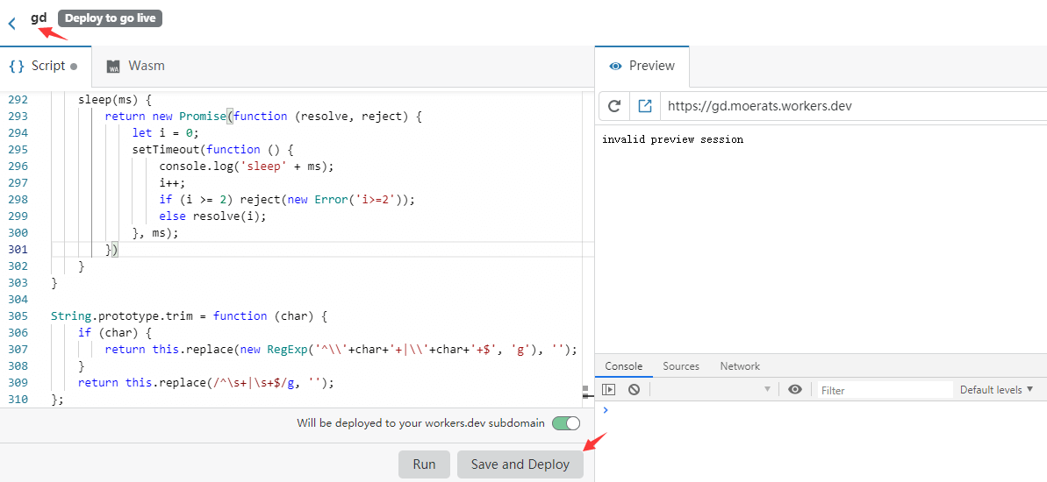
Task: Switch to the Script tab
Action: (x=42, y=66)
